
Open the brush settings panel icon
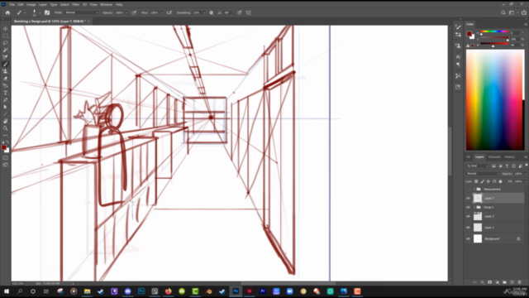(x=47, y=13)
